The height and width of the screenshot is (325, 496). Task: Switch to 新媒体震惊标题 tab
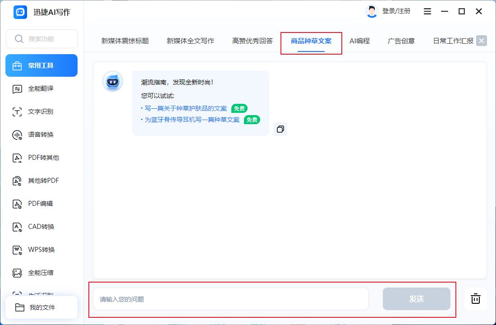point(125,41)
